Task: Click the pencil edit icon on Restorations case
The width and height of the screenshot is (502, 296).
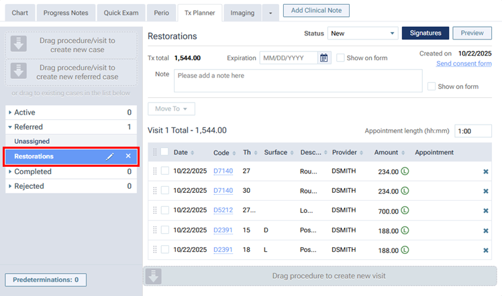Action: [x=111, y=156]
